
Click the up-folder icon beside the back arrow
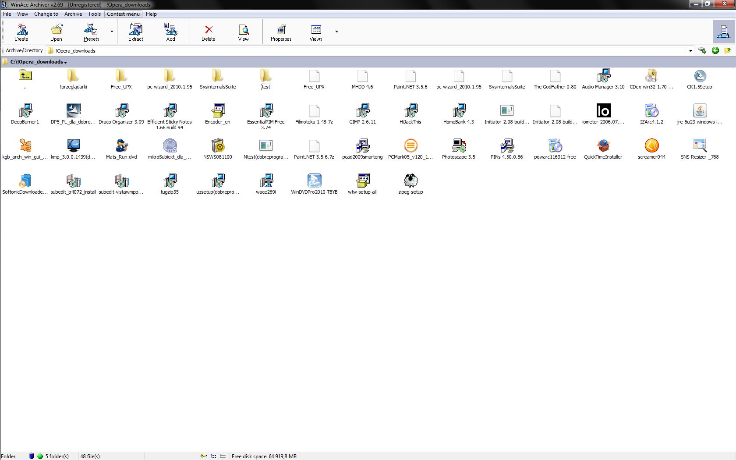(x=728, y=50)
